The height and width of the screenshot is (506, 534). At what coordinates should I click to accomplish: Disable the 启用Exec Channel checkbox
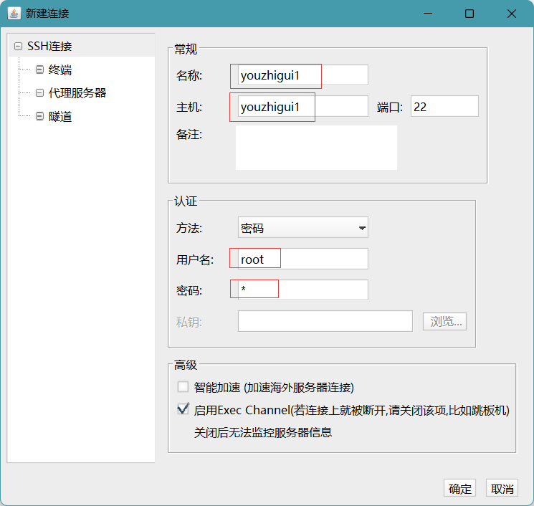point(183,409)
